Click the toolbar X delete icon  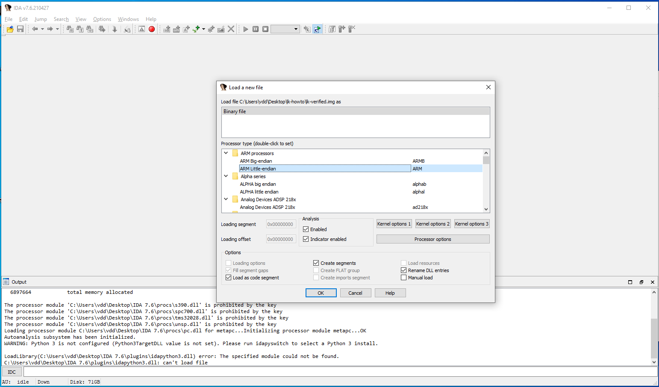[x=231, y=29]
